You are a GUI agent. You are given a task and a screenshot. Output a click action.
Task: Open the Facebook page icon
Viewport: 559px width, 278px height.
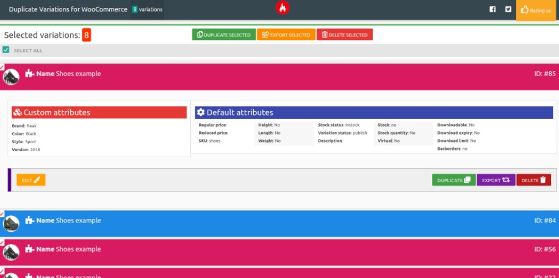coord(492,9)
